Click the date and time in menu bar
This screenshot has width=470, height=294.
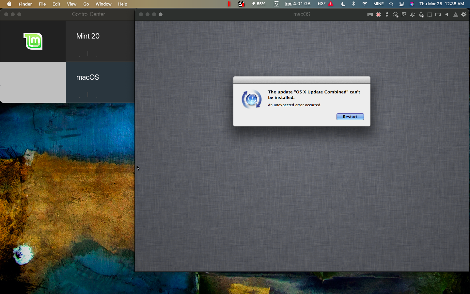(442, 4)
